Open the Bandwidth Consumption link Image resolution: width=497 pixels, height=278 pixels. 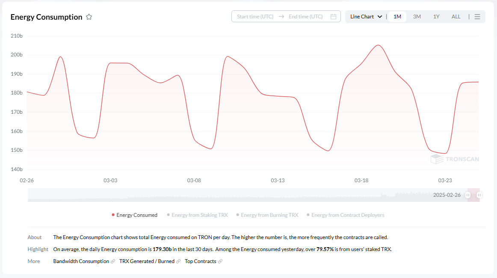pos(81,261)
